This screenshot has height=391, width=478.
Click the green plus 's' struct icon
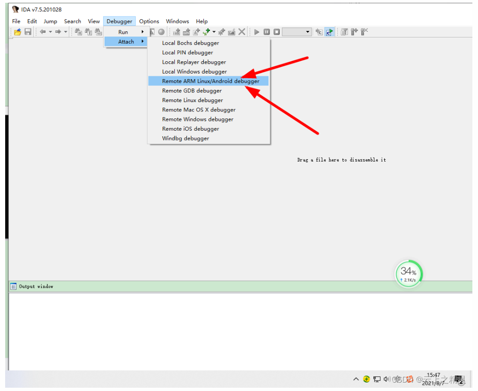tap(206, 32)
